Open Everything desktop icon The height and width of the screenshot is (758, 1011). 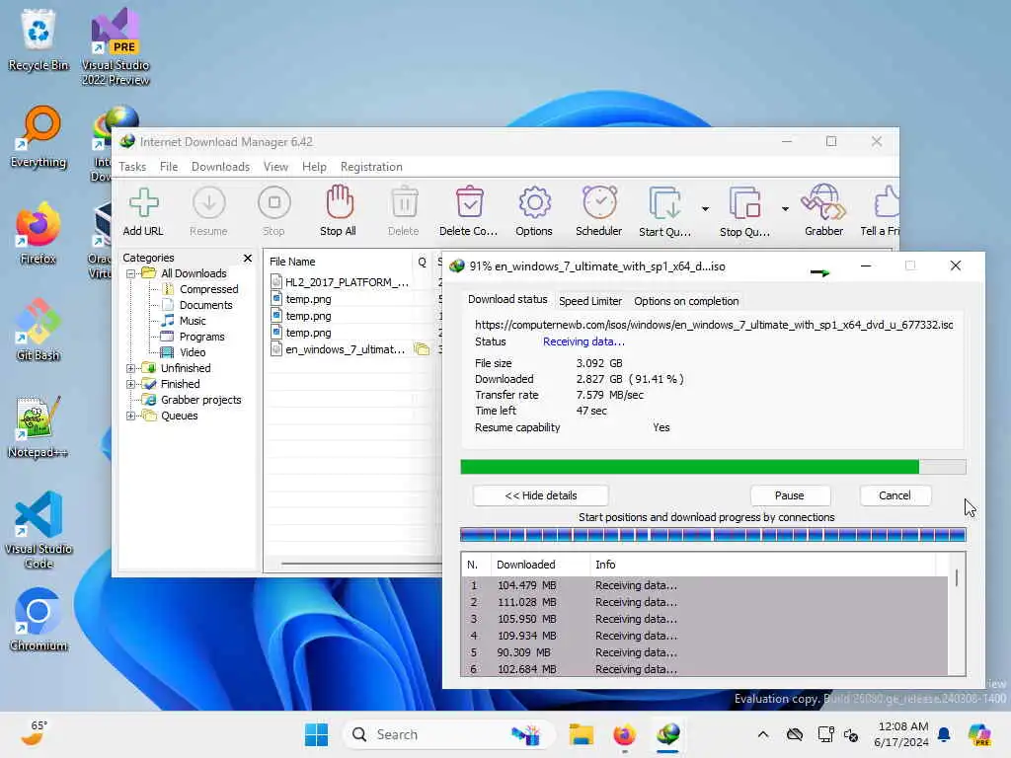click(x=39, y=136)
